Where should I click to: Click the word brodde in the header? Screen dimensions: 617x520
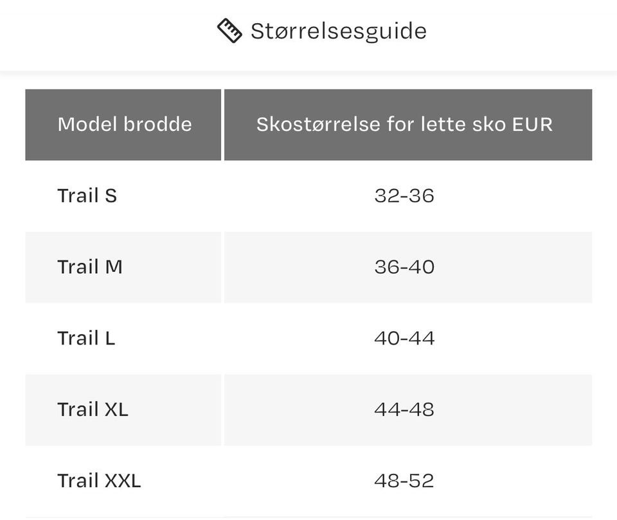pyautogui.click(x=157, y=124)
